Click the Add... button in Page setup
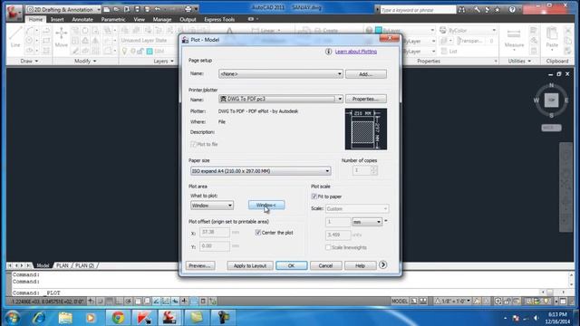 [366, 74]
